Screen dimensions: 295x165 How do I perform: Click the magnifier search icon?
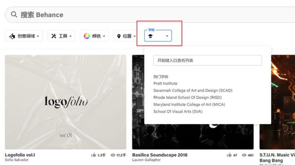(x=14, y=15)
